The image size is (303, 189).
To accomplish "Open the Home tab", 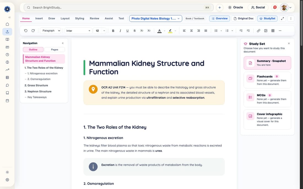I will (x=26, y=18).
